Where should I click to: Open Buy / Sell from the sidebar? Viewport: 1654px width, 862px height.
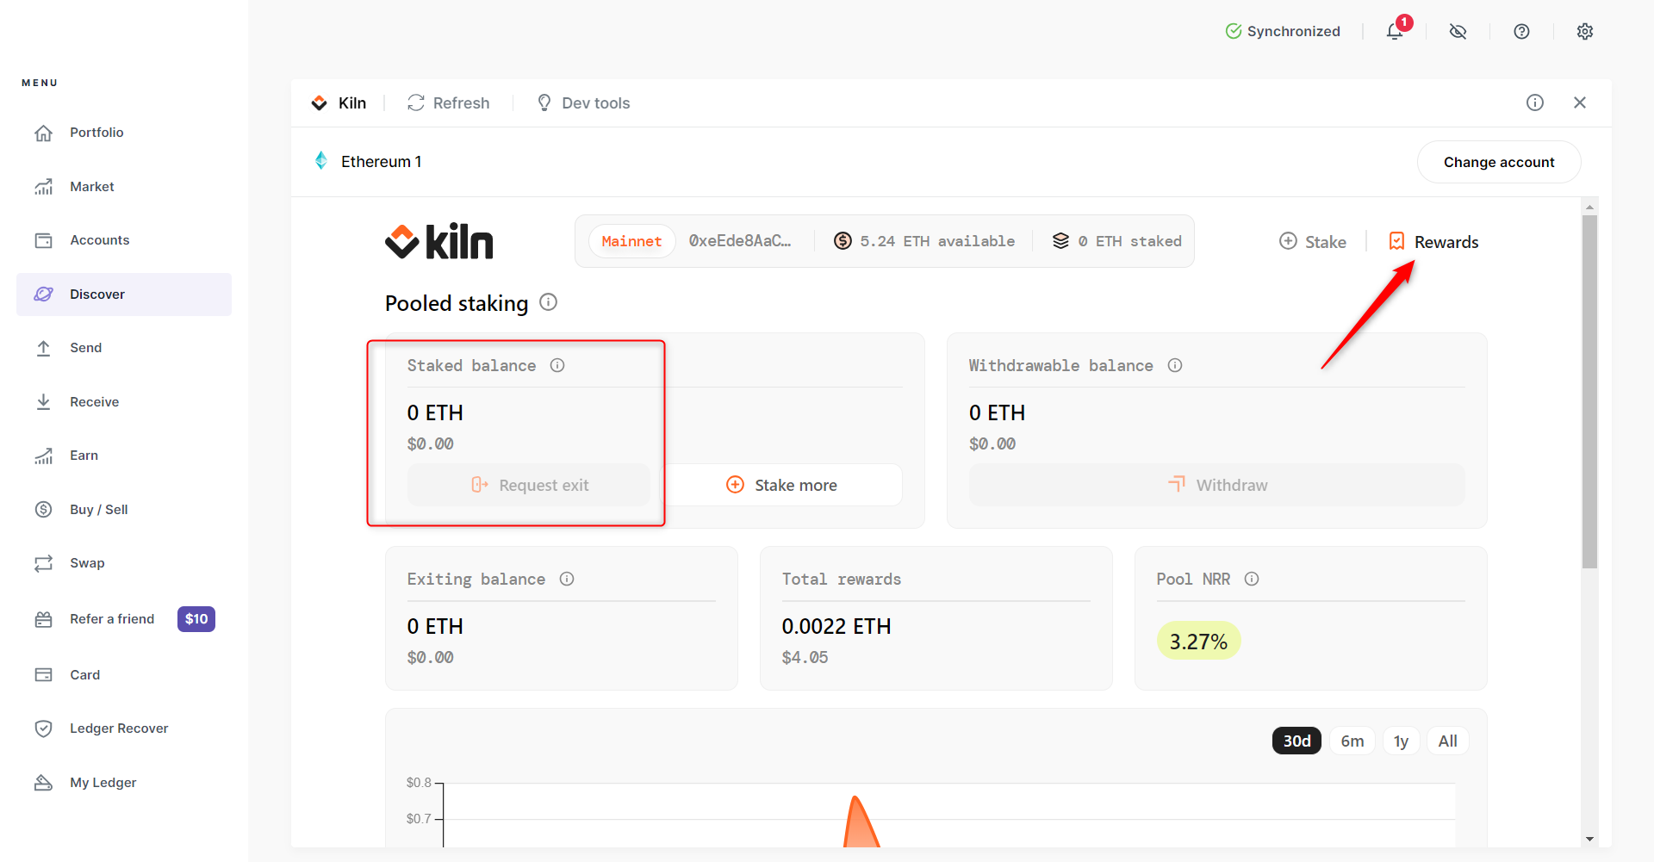tap(124, 510)
